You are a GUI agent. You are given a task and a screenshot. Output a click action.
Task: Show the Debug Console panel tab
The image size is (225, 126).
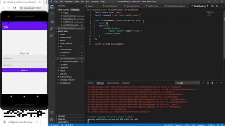113,83
